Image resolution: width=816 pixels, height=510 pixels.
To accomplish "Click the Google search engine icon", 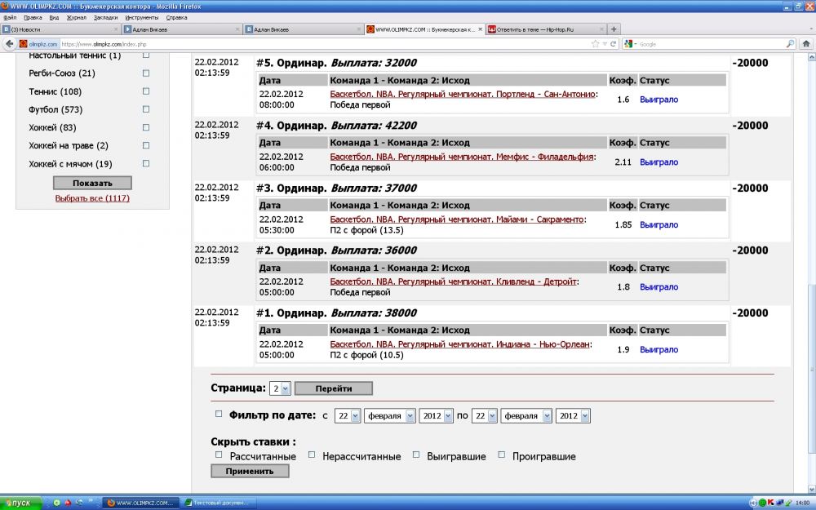I will pos(628,44).
